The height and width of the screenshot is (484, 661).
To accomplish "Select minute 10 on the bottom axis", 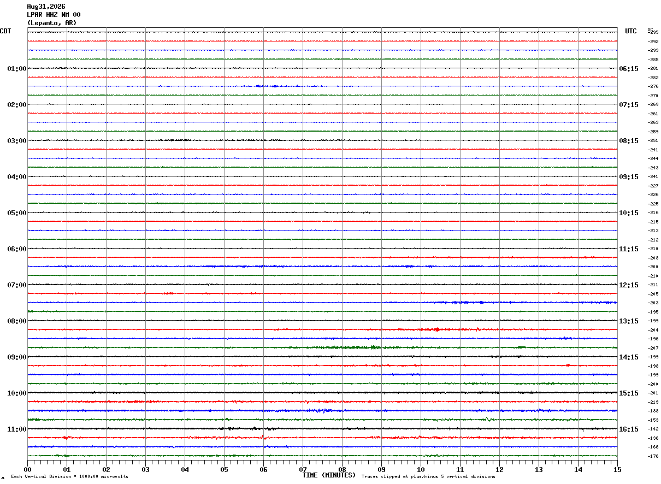I will (x=421, y=470).
